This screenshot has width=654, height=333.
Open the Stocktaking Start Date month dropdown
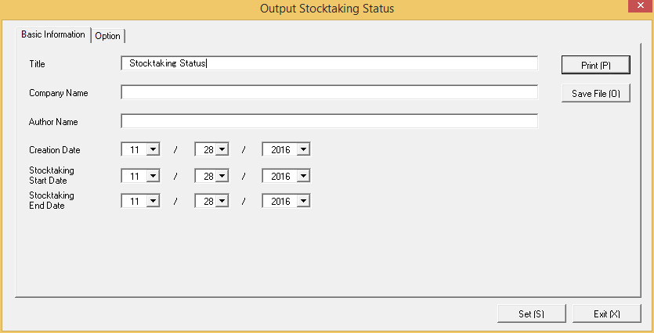coord(153,176)
